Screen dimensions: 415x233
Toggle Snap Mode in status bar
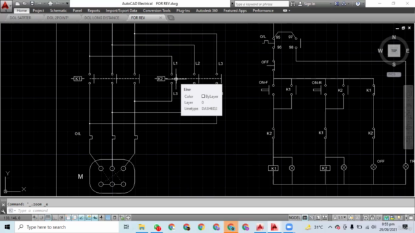coord(41,217)
